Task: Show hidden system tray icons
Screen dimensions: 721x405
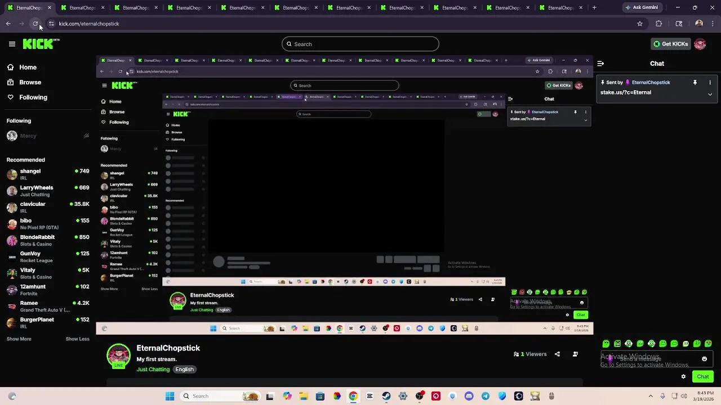Action: coord(651,396)
